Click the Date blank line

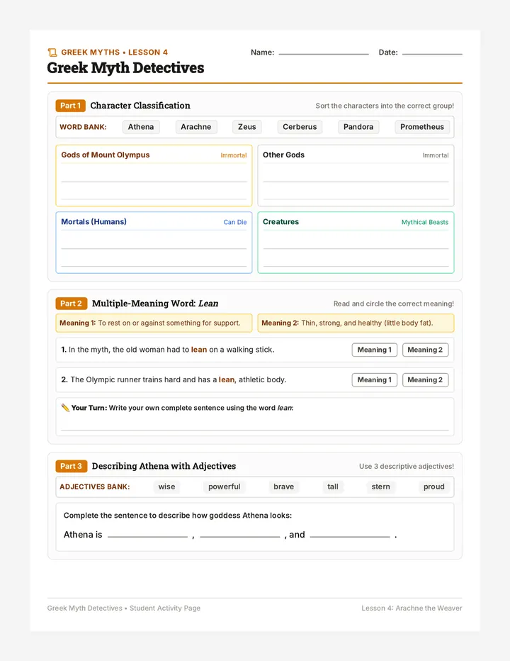pos(432,53)
